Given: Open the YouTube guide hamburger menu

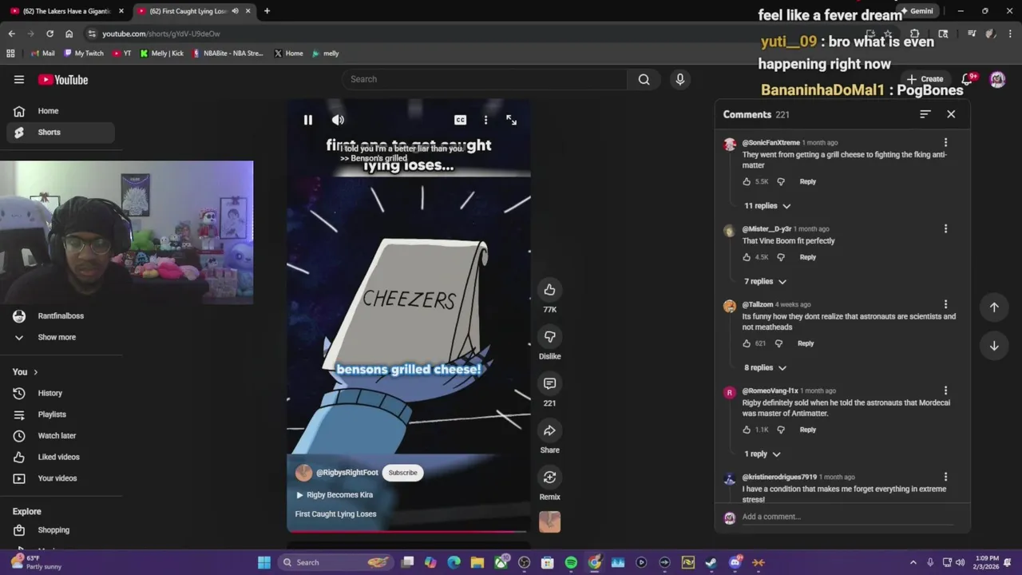Looking at the screenshot, I should [19, 80].
